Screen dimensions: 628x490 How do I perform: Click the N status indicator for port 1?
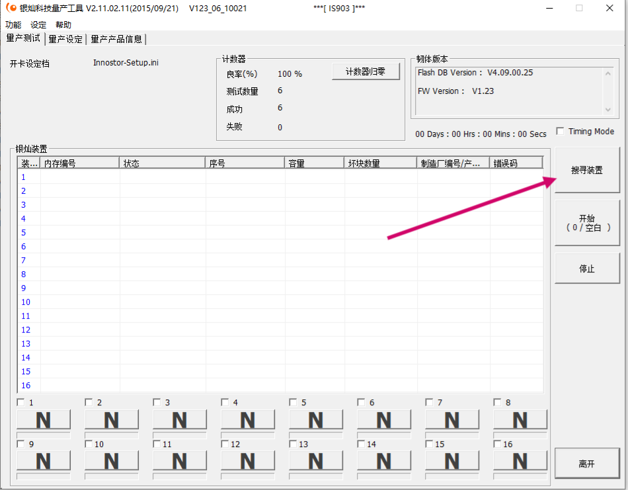[x=43, y=419]
